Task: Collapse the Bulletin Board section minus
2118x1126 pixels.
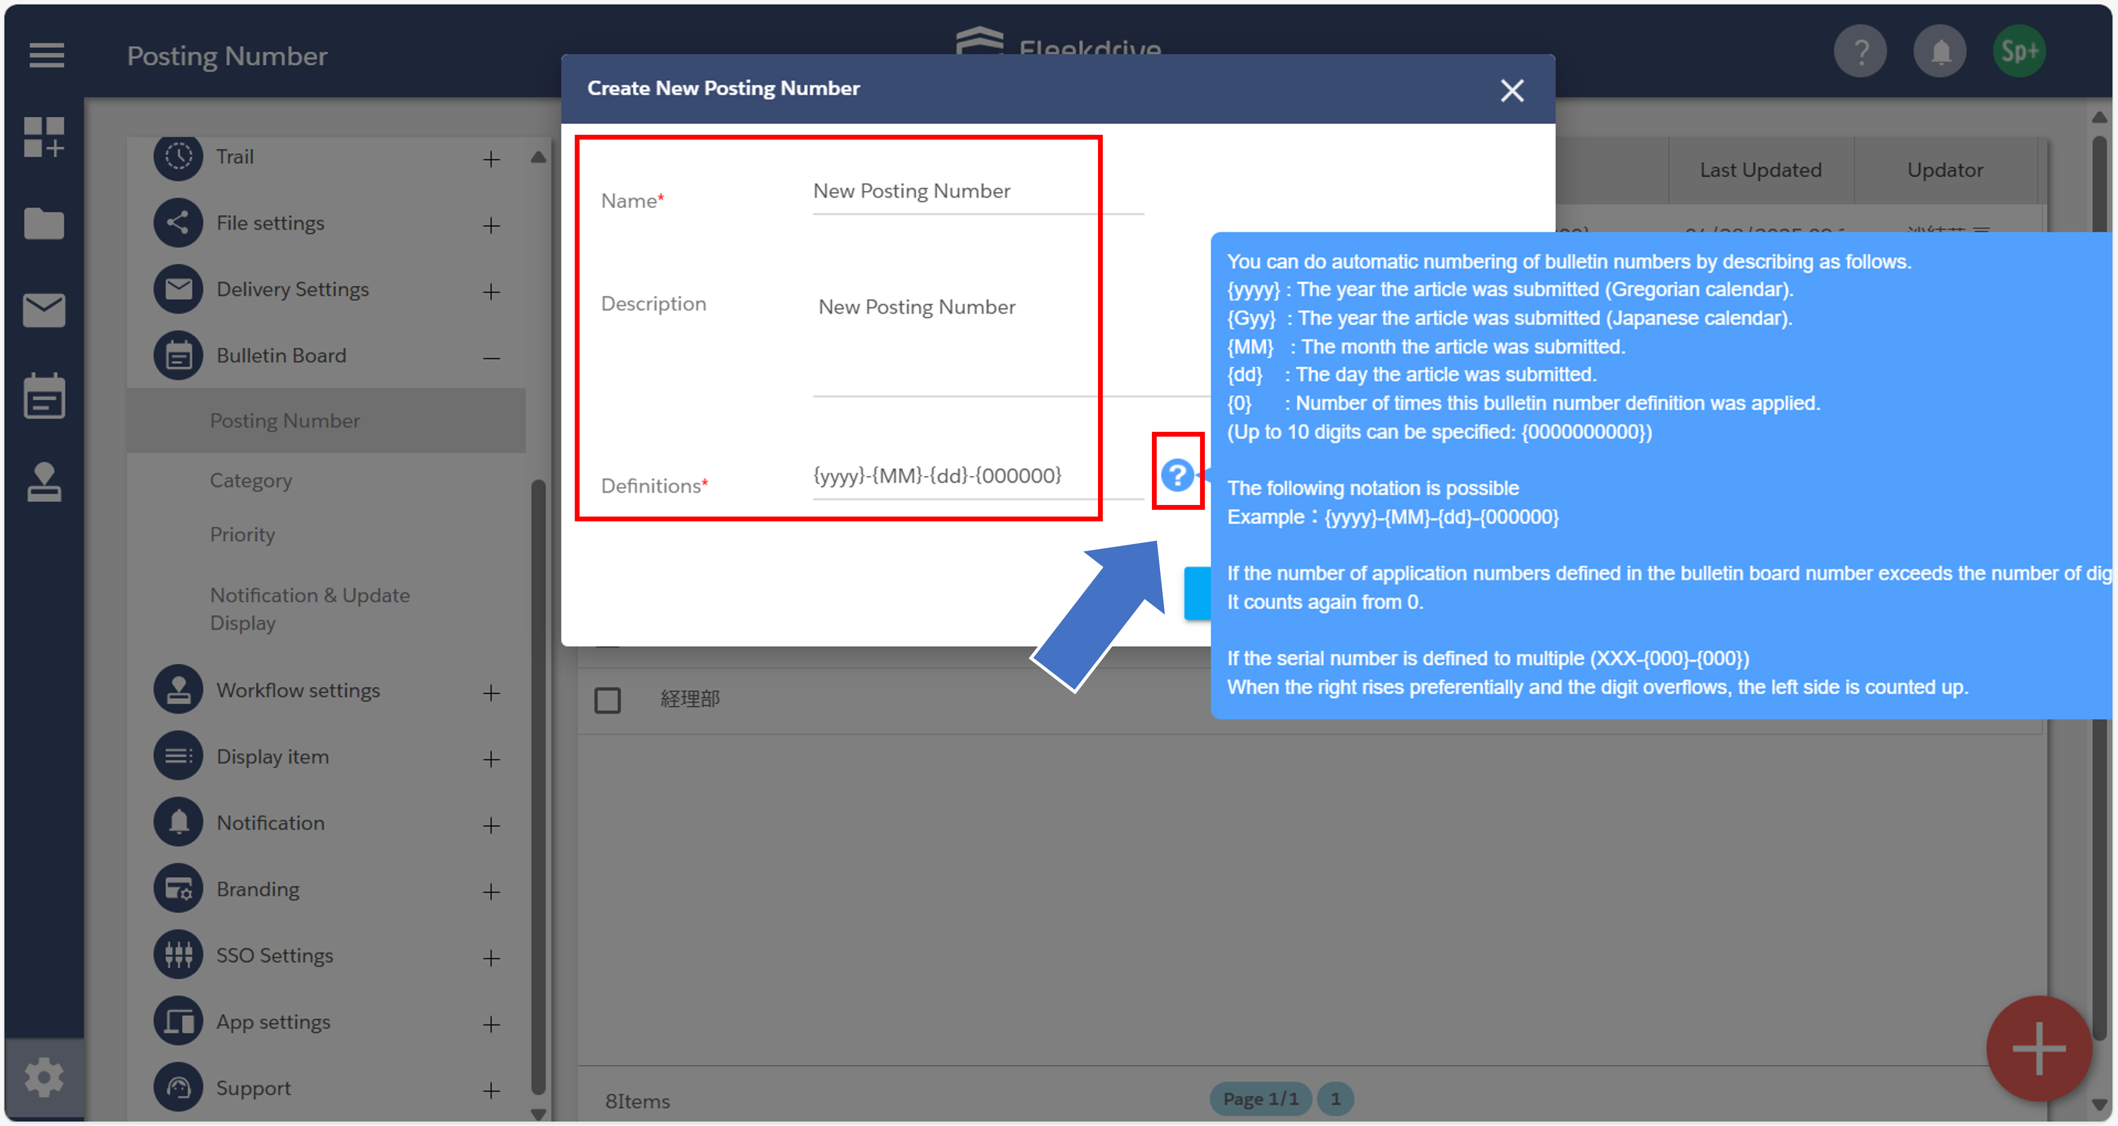Action: coord(491,358)
